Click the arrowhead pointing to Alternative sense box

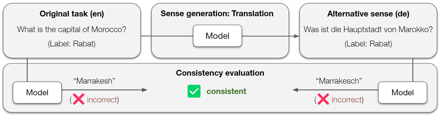click(296, 36)
